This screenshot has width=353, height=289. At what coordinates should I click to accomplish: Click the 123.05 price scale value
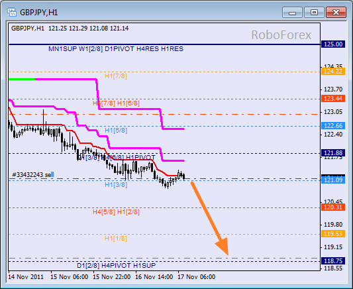[x=333, y=112]
